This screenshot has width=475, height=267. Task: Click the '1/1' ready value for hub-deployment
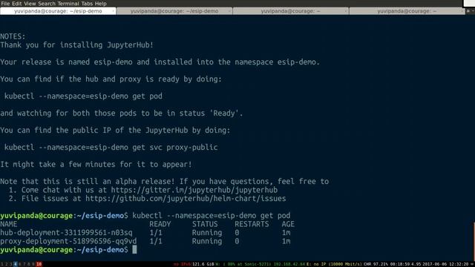click(156, 232)
